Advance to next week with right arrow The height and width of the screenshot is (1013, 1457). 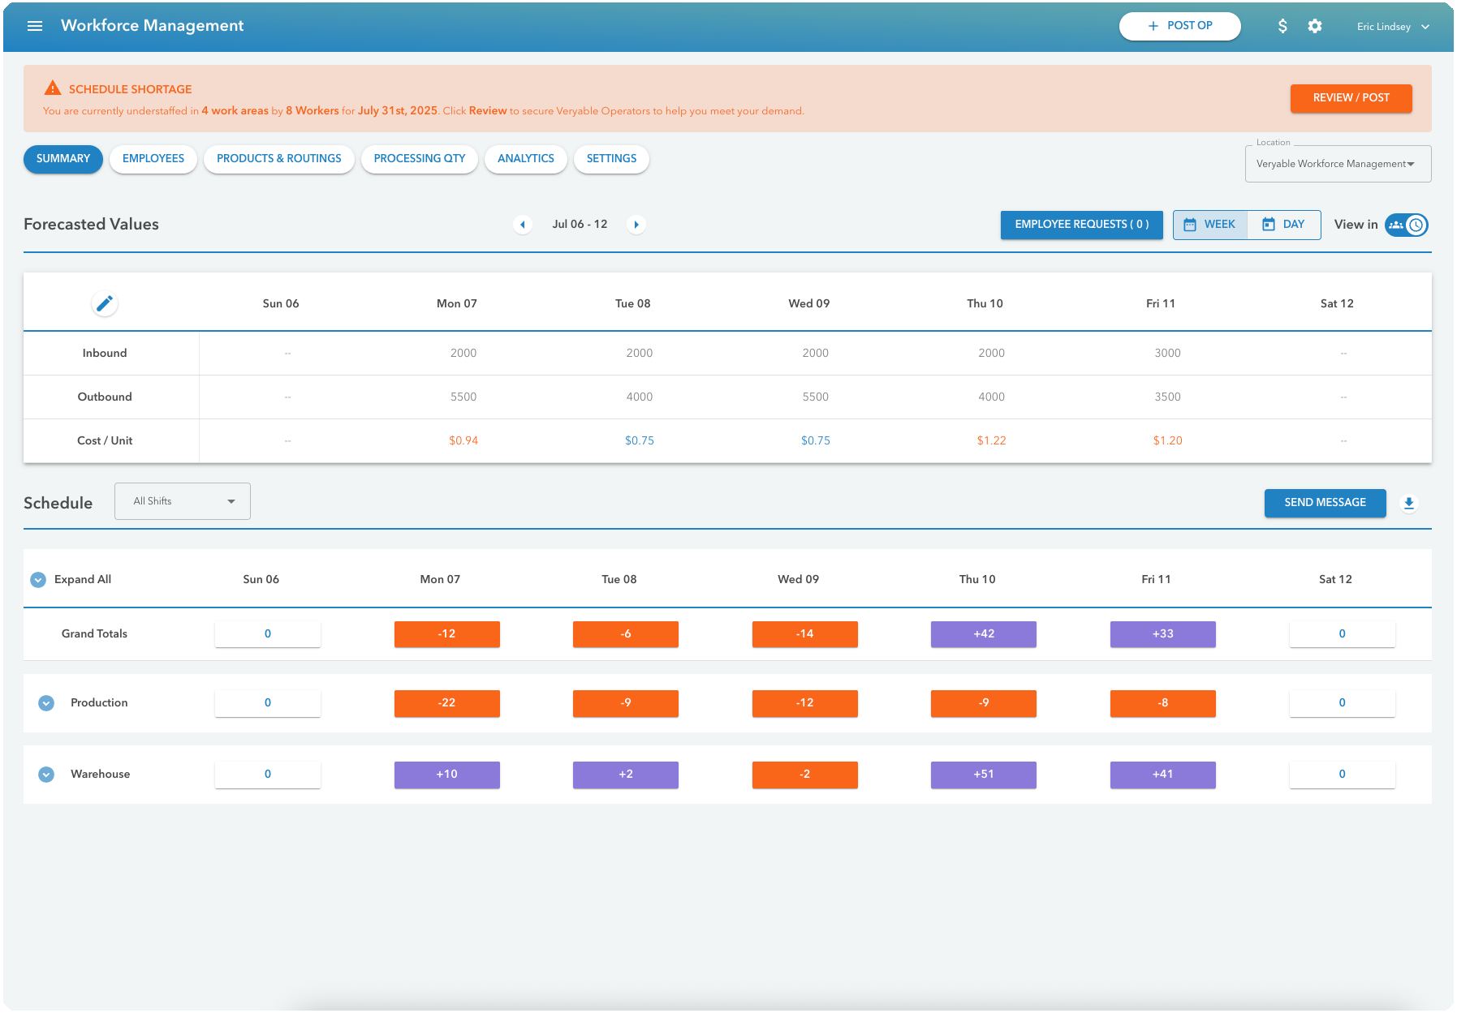tap(636, 225)
